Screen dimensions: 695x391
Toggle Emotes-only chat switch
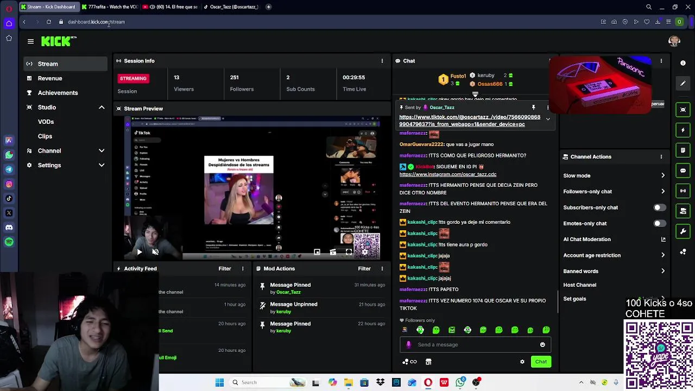point(659,223)
